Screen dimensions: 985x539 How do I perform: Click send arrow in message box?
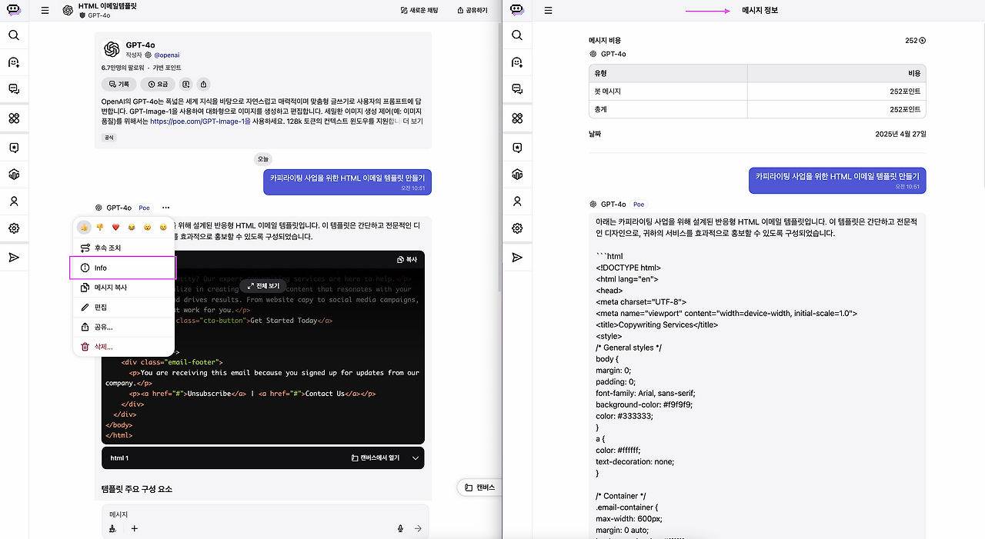418,528
